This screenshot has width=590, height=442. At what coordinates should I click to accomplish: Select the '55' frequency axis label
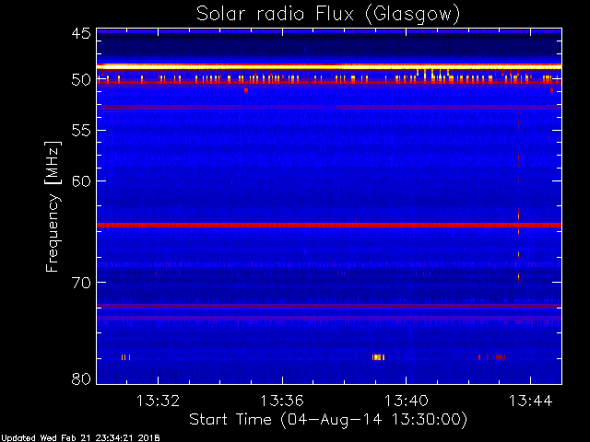point(81,131)
